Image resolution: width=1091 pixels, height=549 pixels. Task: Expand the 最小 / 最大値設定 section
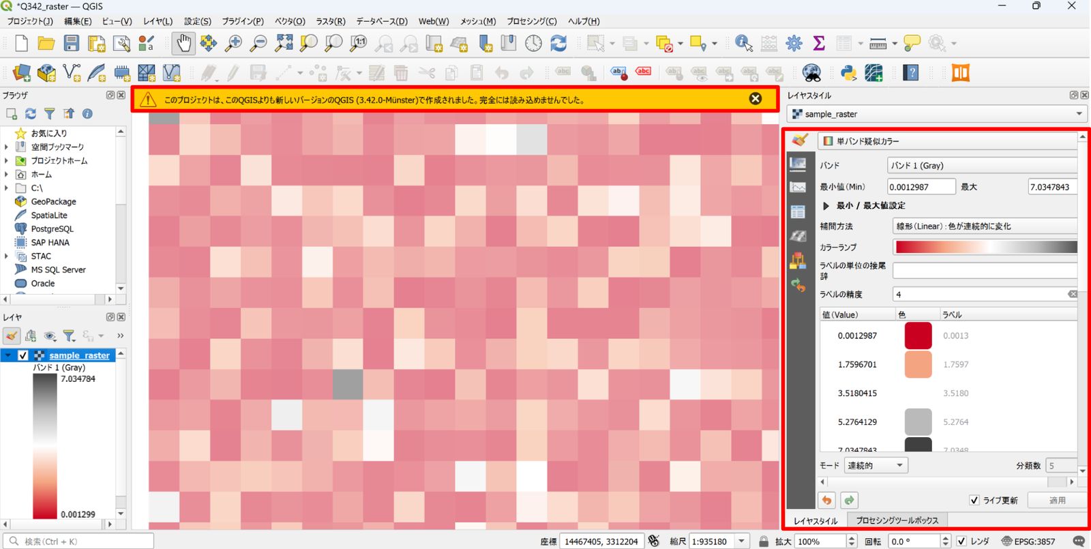(x=826, y=206)
